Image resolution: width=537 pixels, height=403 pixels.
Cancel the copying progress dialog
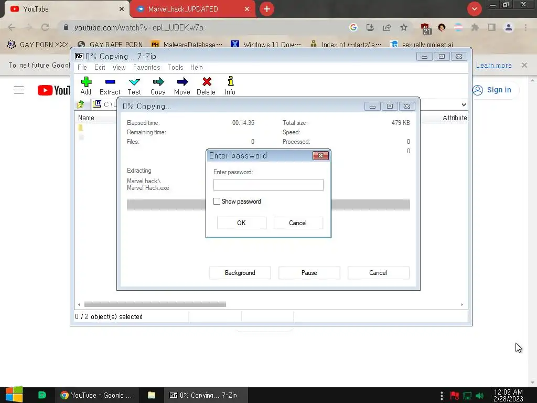(x=378, y=273)
